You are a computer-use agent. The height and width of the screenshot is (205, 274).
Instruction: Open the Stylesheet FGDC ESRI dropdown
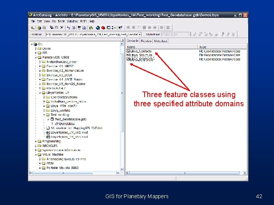tap(189, 35)
